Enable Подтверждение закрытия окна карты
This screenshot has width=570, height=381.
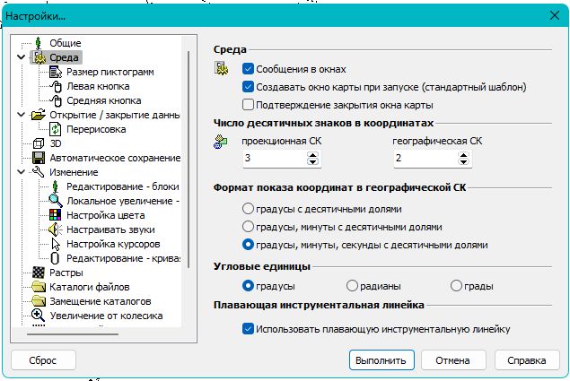point(248,105)
